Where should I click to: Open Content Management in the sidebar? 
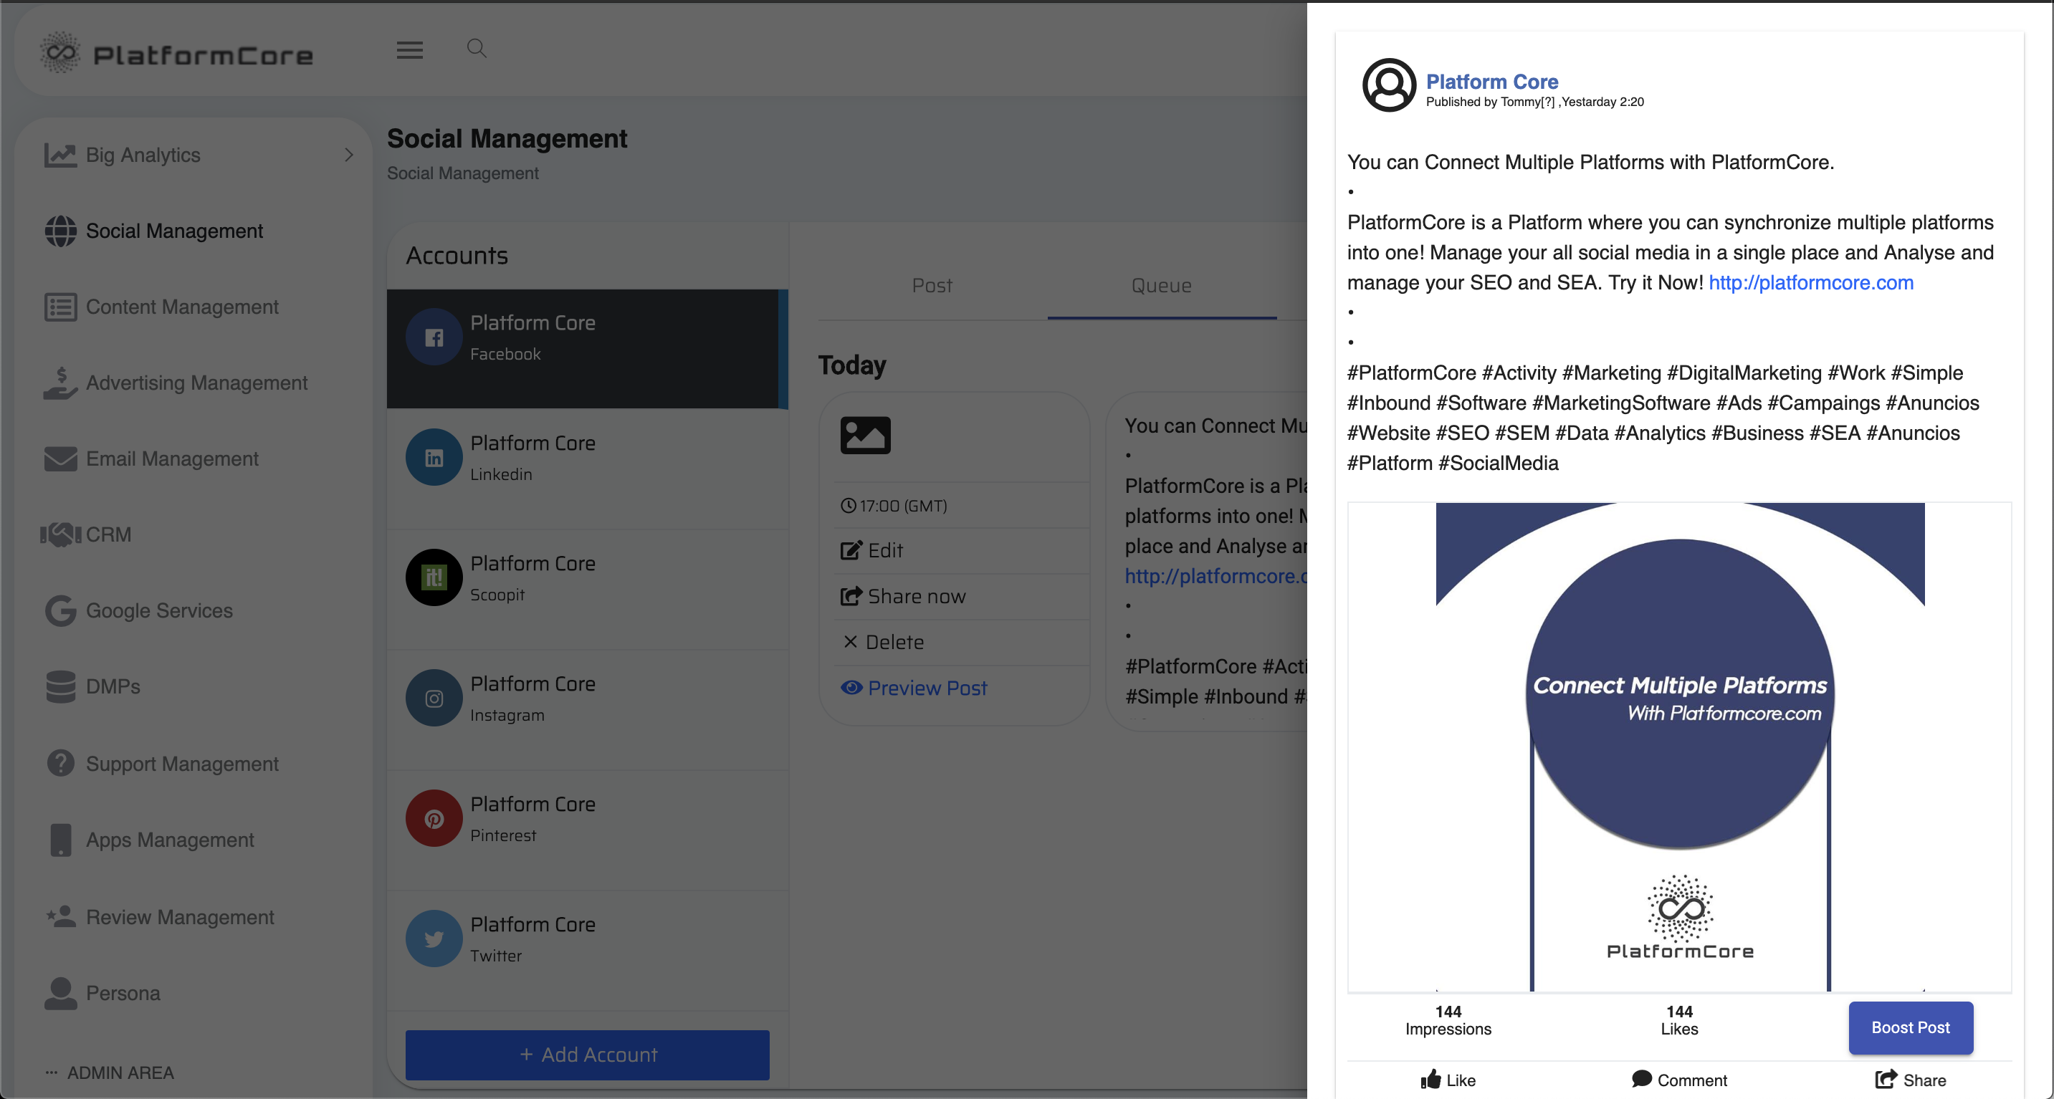(182, 307)
